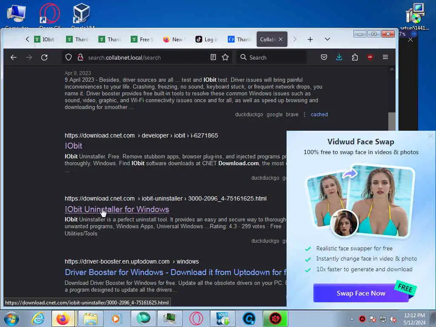Screen dimensions: 436x327
Task: Launch Internet Explorer from taskbar
Action: 38,318
